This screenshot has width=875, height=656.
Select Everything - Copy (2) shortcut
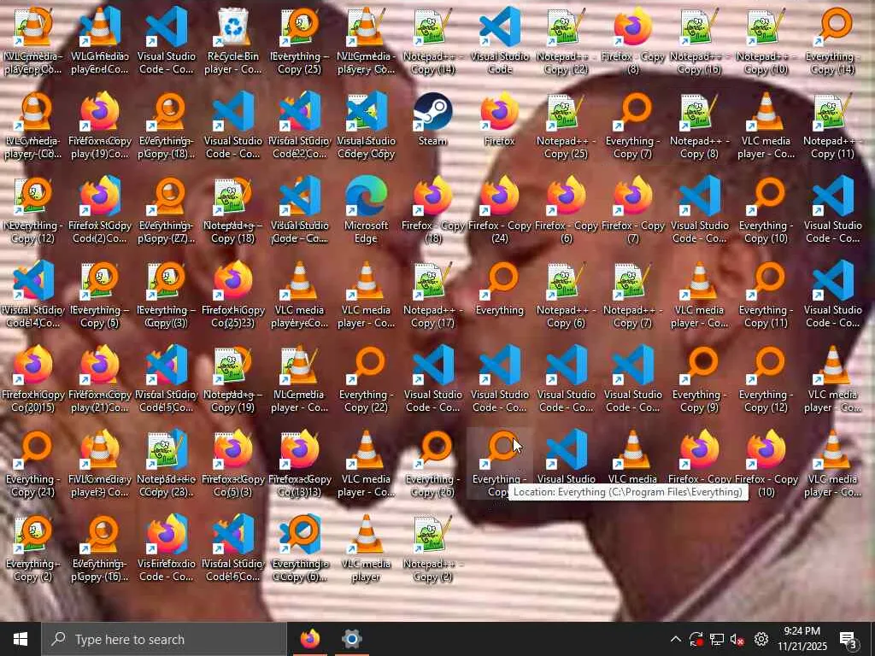(33, 549)
